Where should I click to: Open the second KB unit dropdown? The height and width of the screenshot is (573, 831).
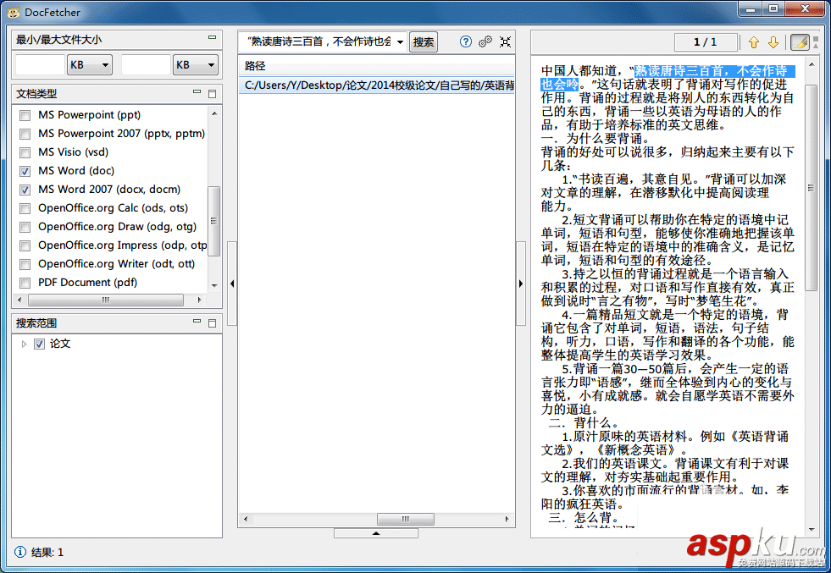coord(194,63)
